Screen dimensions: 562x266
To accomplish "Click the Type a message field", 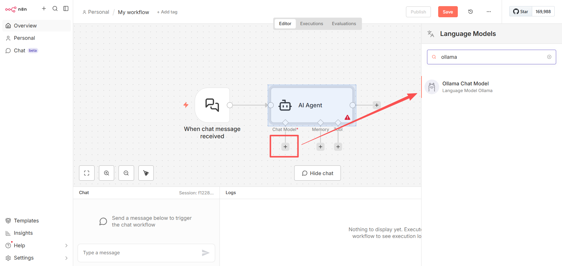I will [x=140, y=253].
